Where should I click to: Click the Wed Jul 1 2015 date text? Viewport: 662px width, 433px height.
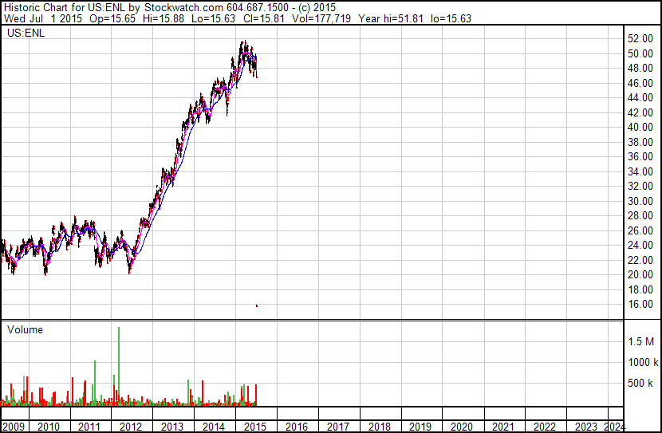(x=37, y=18)
